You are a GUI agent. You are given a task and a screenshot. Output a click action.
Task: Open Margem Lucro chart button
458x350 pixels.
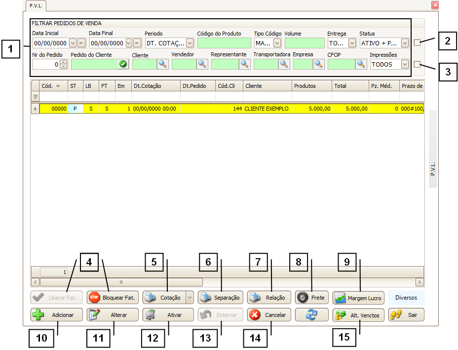pyautogui.click(x=358, y=298)
